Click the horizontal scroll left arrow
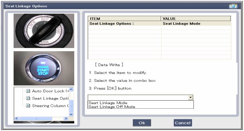Image resolution: width=244 pixels, height=131 pixels. point(16,118)
